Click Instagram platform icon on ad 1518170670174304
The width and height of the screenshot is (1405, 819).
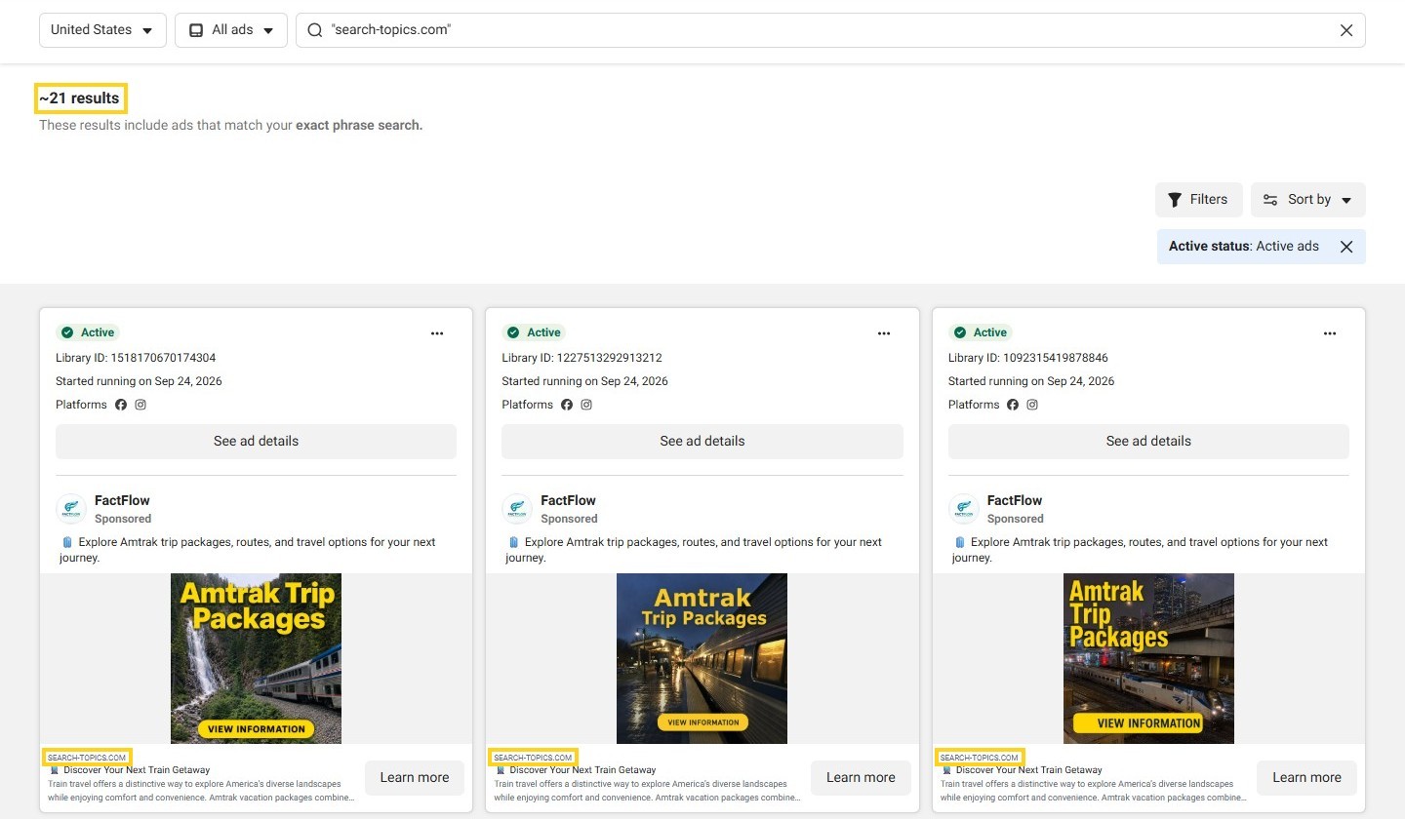pos(140,405)
